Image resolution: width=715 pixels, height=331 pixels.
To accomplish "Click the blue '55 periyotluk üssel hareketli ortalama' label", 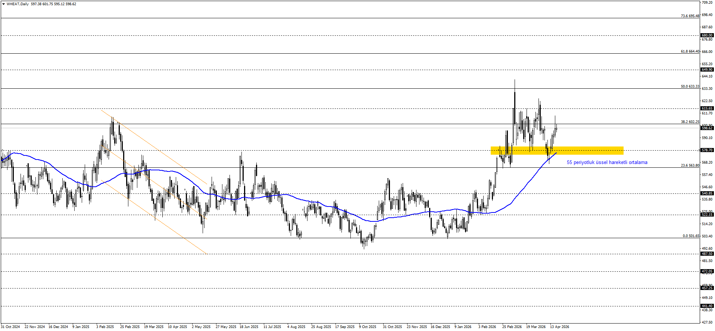I will [607, 163].
